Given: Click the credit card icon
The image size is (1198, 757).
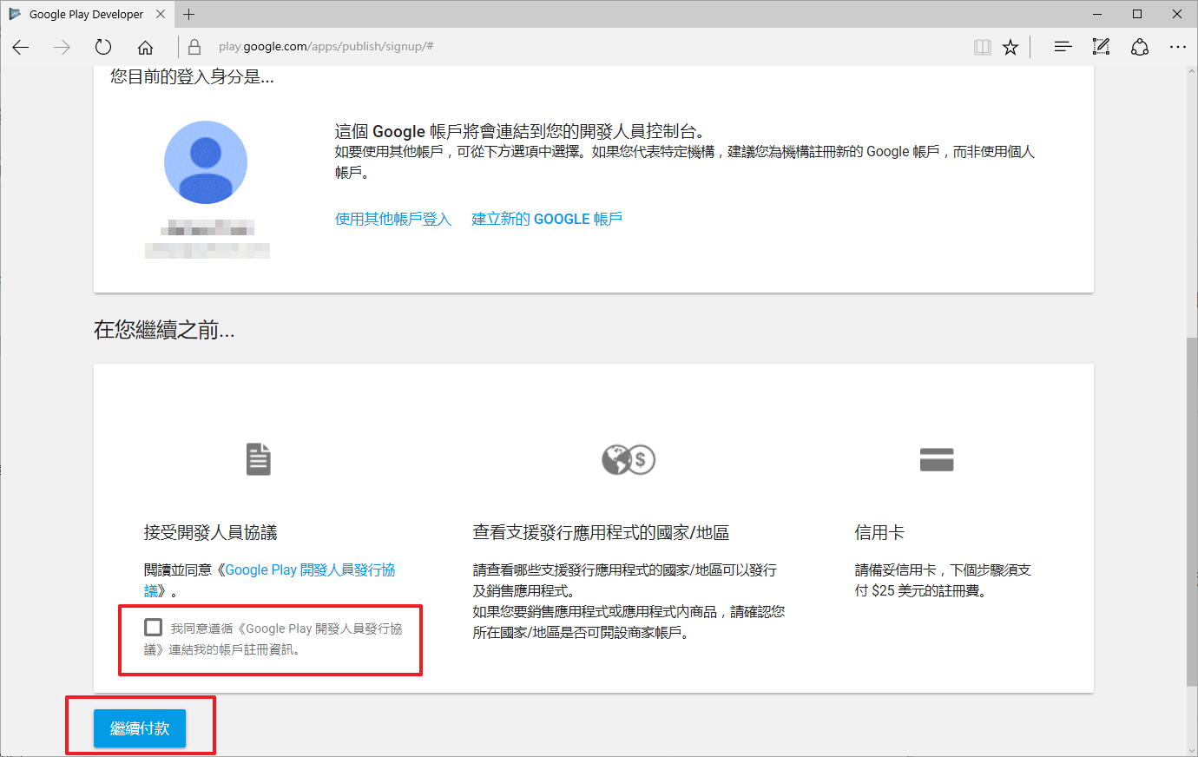Looking at the screenshot, I should point(937,459).
